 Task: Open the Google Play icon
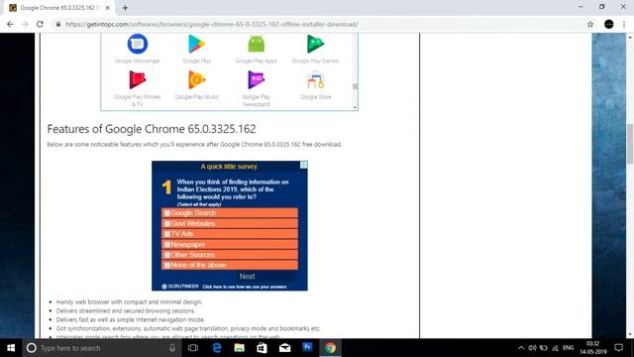click(196, 44)
